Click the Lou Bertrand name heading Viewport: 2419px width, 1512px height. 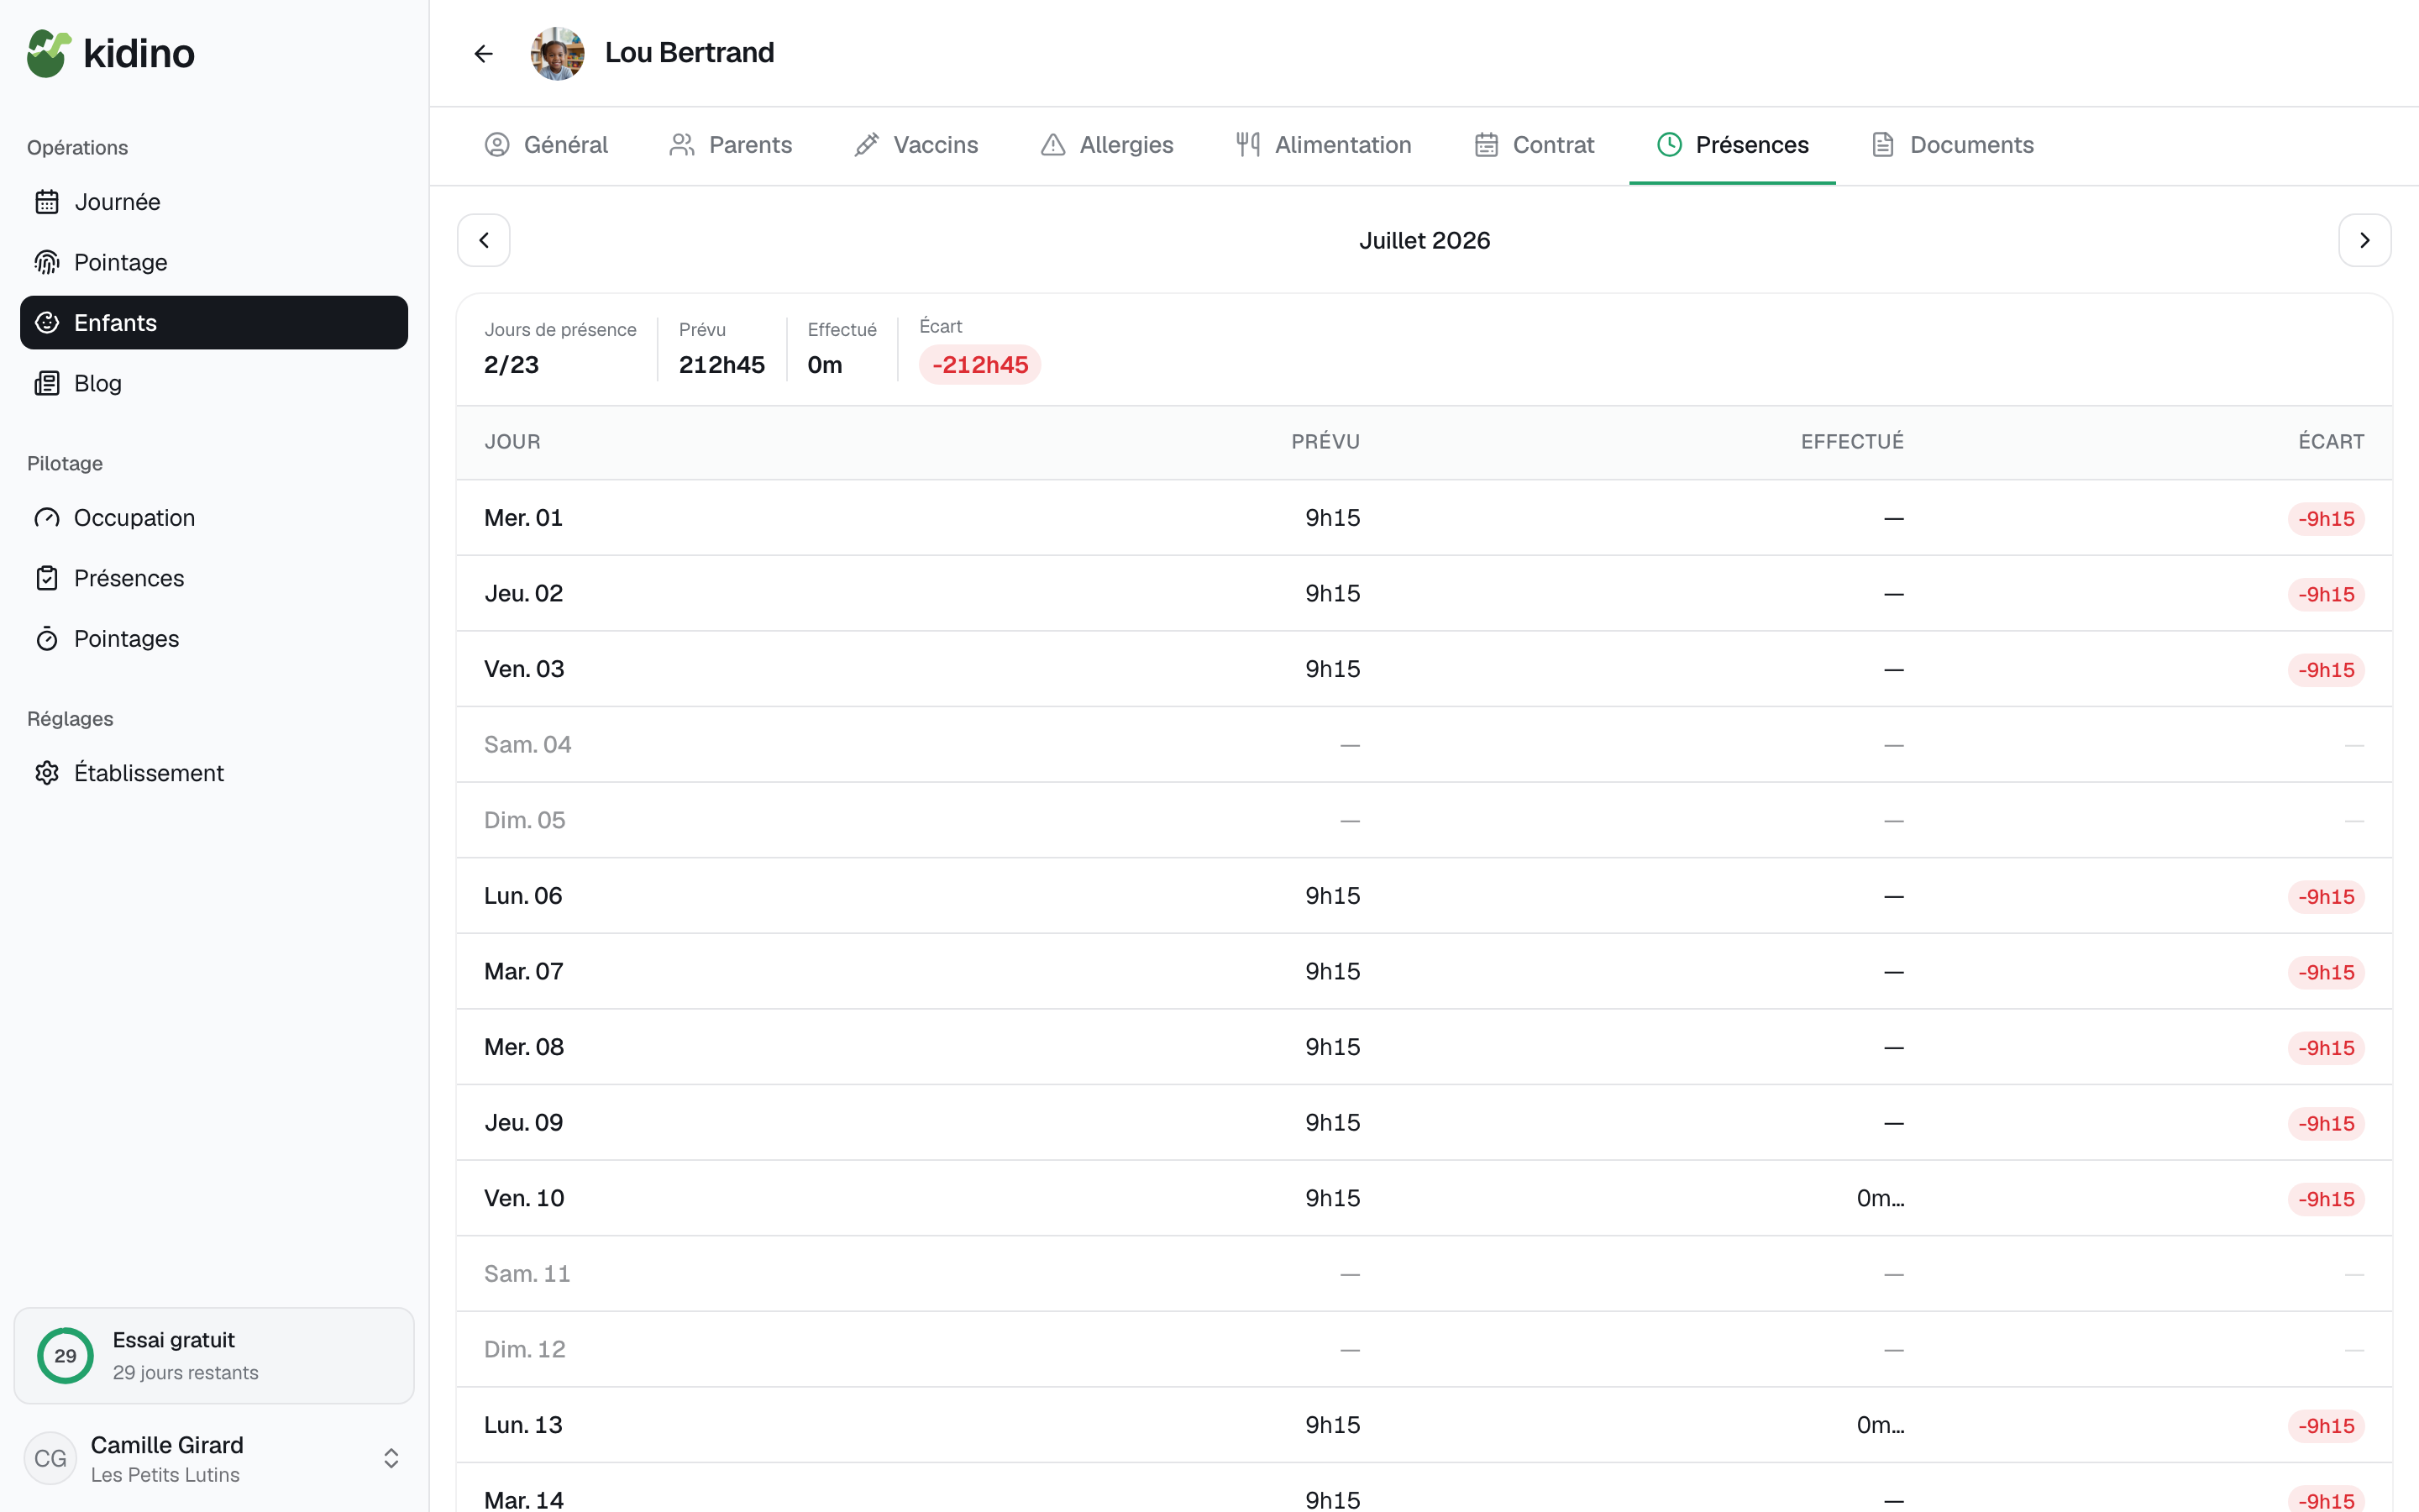click(690, 53)
